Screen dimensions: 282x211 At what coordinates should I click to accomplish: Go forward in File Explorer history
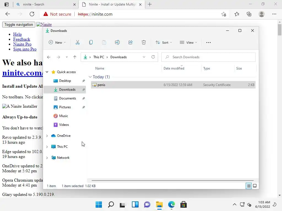point(58,57)
